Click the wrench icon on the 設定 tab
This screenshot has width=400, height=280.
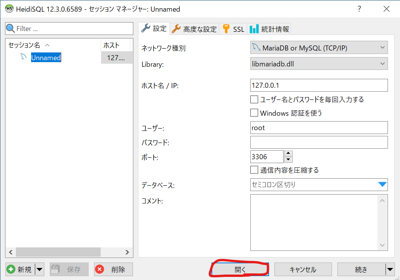146,28
